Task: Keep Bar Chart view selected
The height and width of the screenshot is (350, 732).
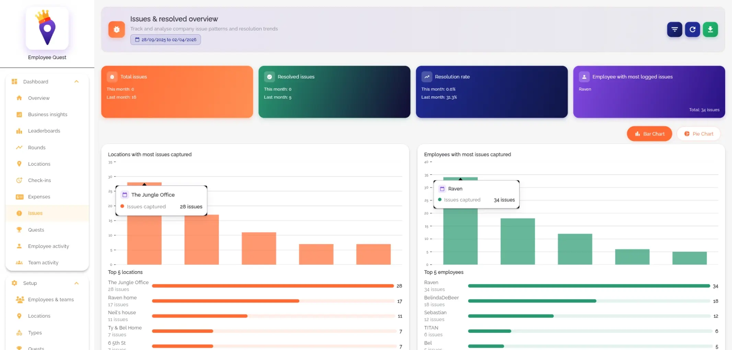Action: [x=649, y=134]
